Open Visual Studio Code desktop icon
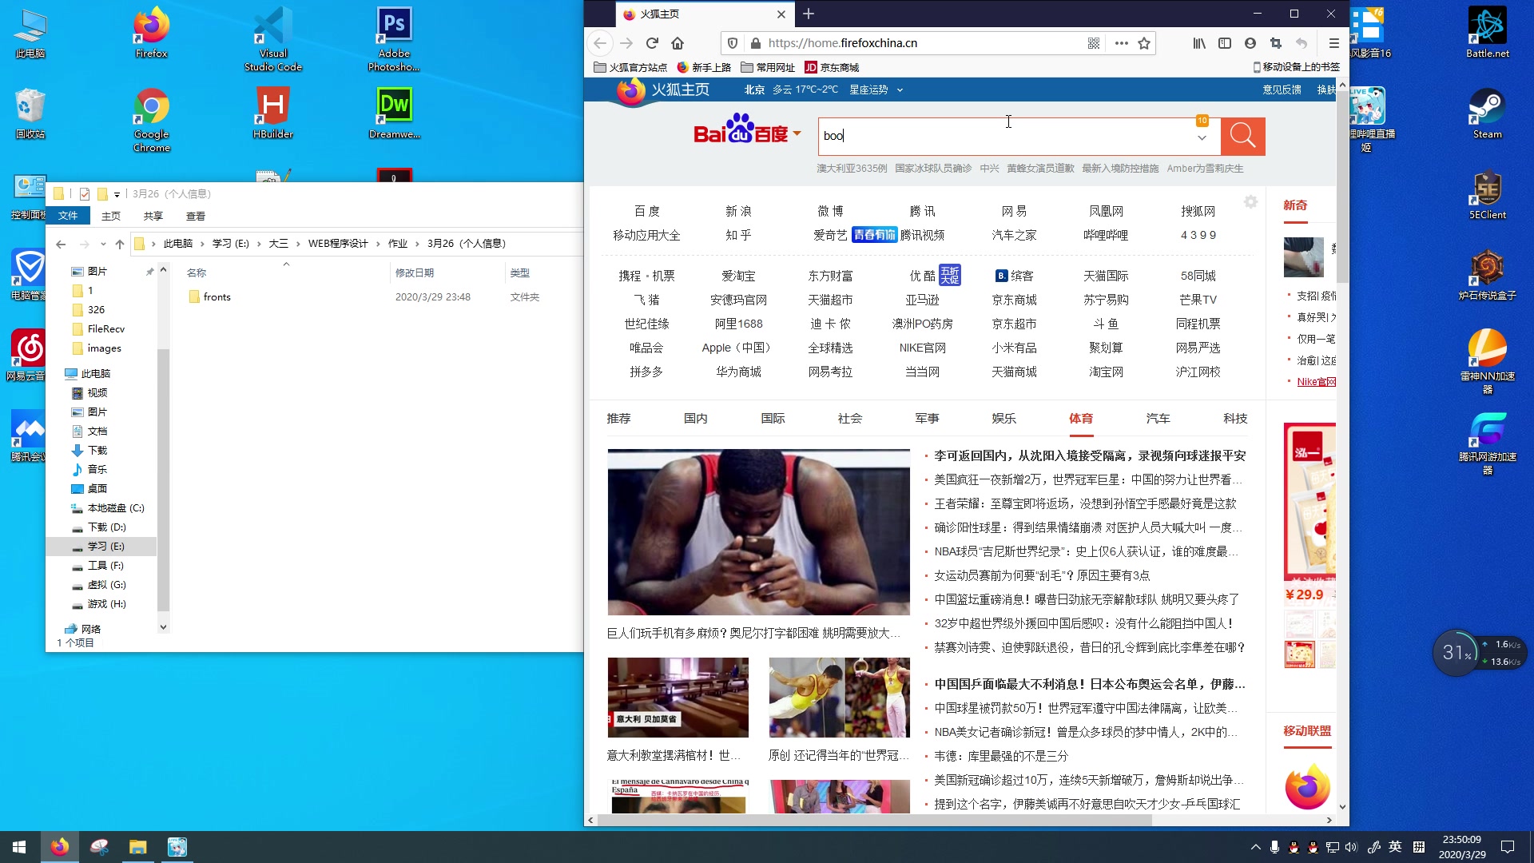Image resolution: width=1534 pixels, height=863 pixels. pos(273,39)
